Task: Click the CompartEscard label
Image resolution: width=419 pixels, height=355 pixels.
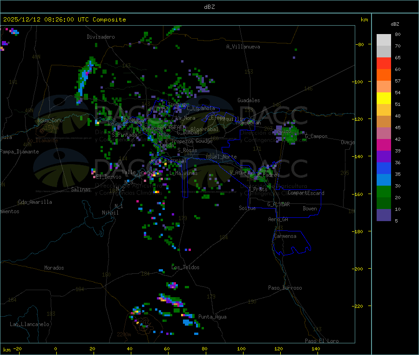Action: [306, 193]
